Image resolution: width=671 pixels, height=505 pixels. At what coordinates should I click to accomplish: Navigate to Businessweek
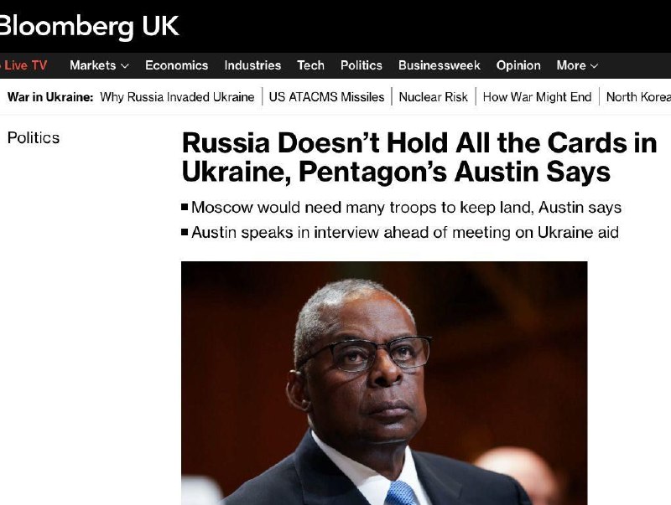tap(439, 65)
